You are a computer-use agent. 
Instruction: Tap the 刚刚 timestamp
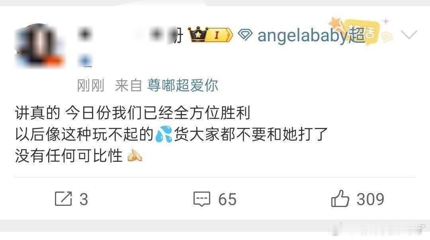(x=90, y=86)
